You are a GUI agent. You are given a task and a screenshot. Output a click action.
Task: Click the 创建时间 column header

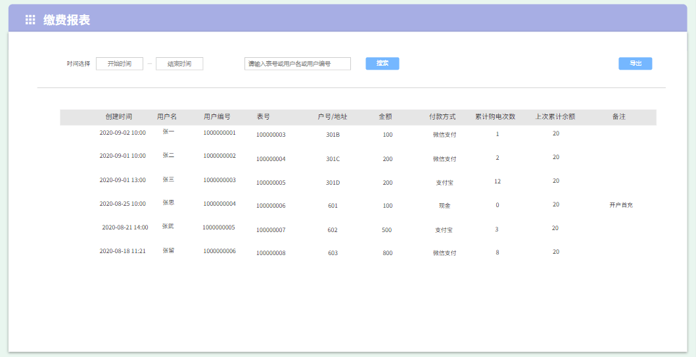pyautogui.click(x=118, y=117)
